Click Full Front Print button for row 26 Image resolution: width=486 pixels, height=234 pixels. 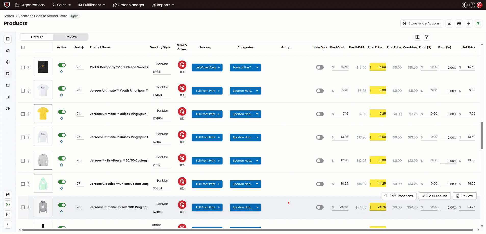click(x=207, y=161)
